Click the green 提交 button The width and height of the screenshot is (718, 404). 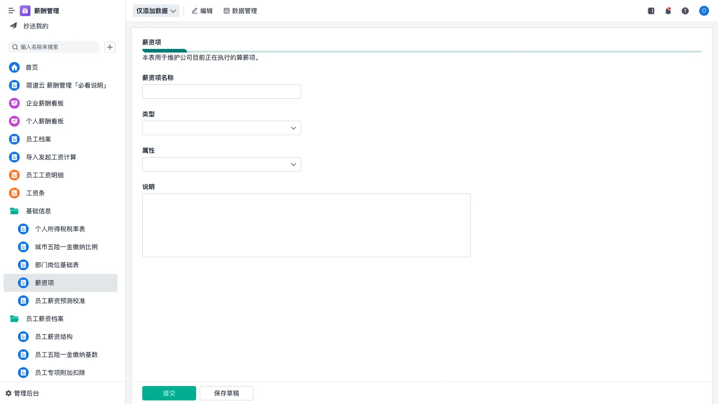click(x=169, y=393)
